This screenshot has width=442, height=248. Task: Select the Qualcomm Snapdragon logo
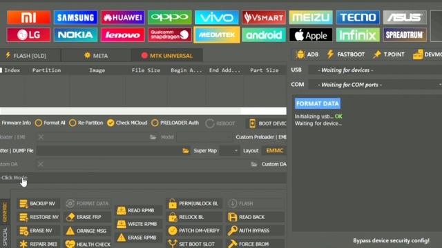click(x=170, y=35)
